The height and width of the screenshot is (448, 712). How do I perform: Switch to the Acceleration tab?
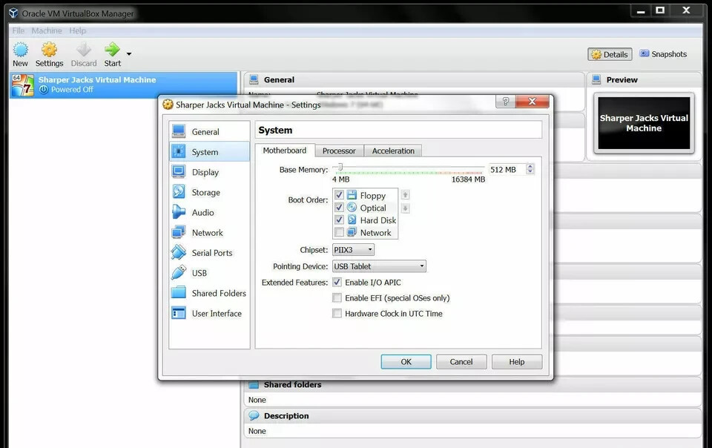pyautogui.click(x=393, y=151)
